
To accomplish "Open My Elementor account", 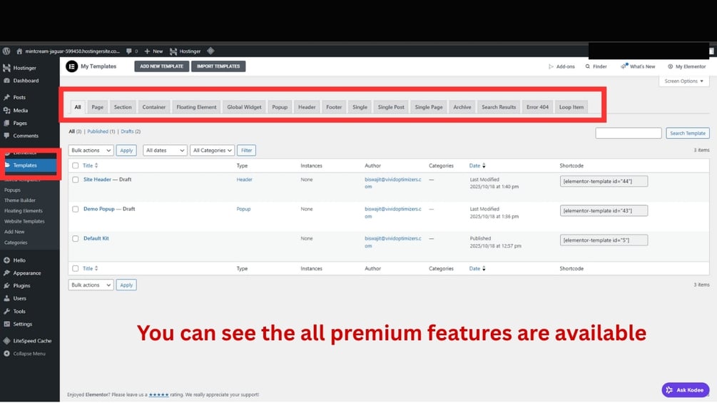I will tap(687, 67).
